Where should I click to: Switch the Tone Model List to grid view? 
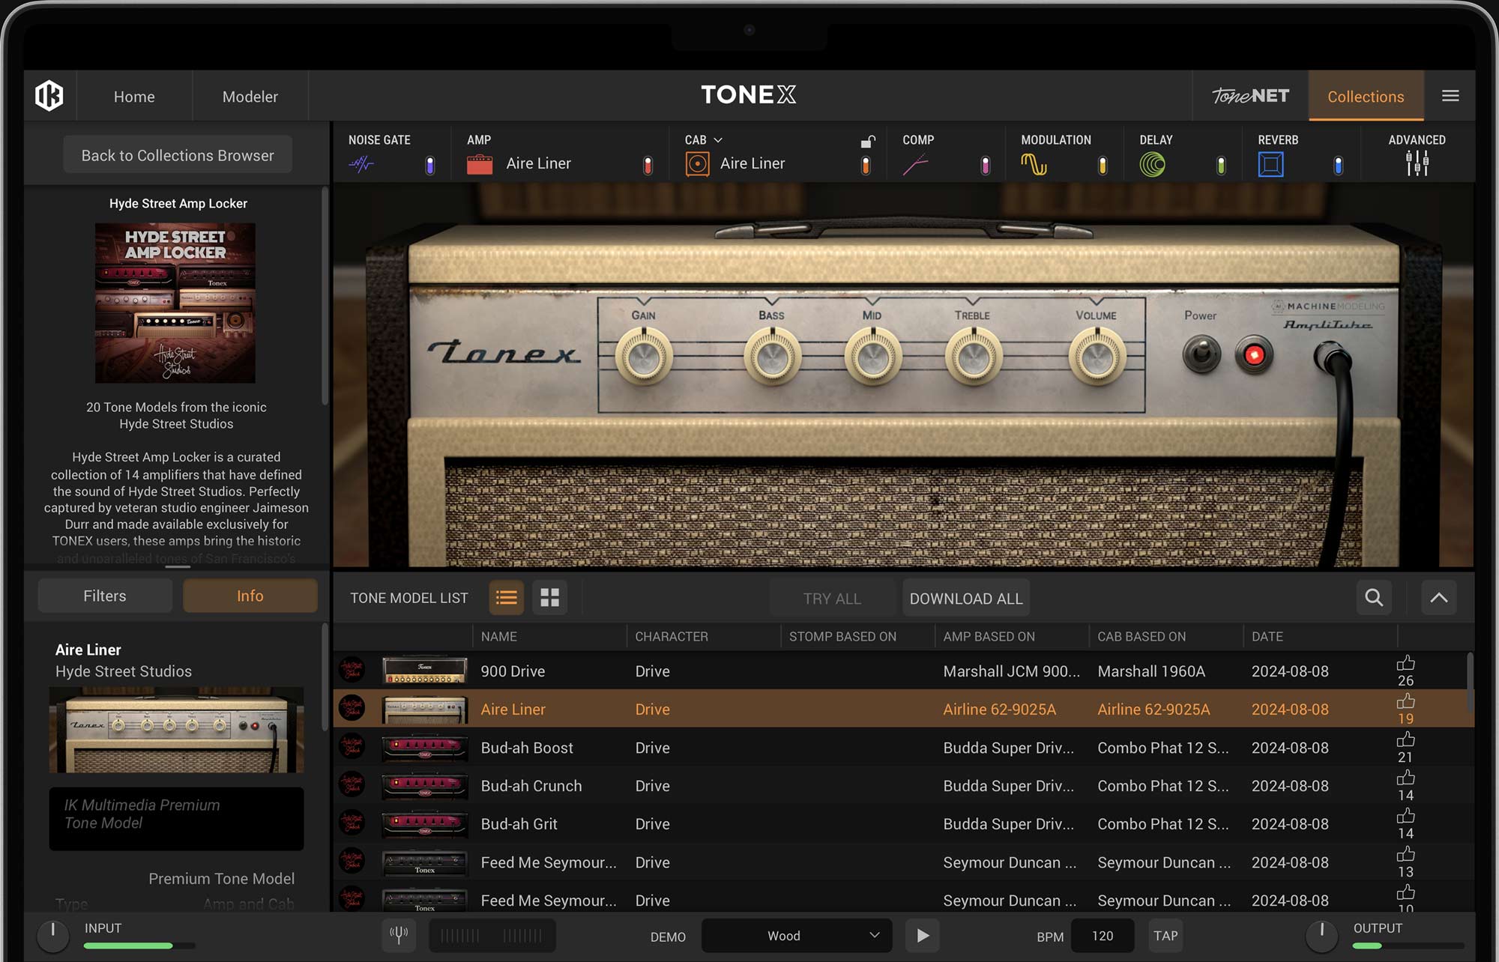(x=550, y=597)
